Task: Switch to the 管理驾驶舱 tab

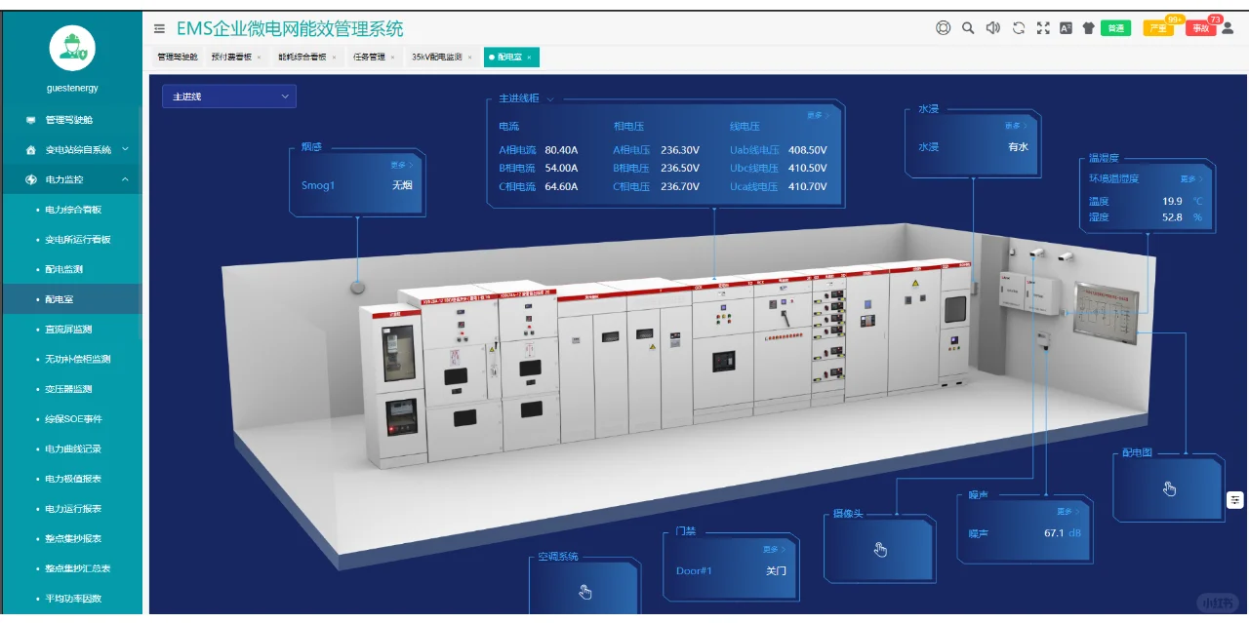Action: click(x=177, y=58)
